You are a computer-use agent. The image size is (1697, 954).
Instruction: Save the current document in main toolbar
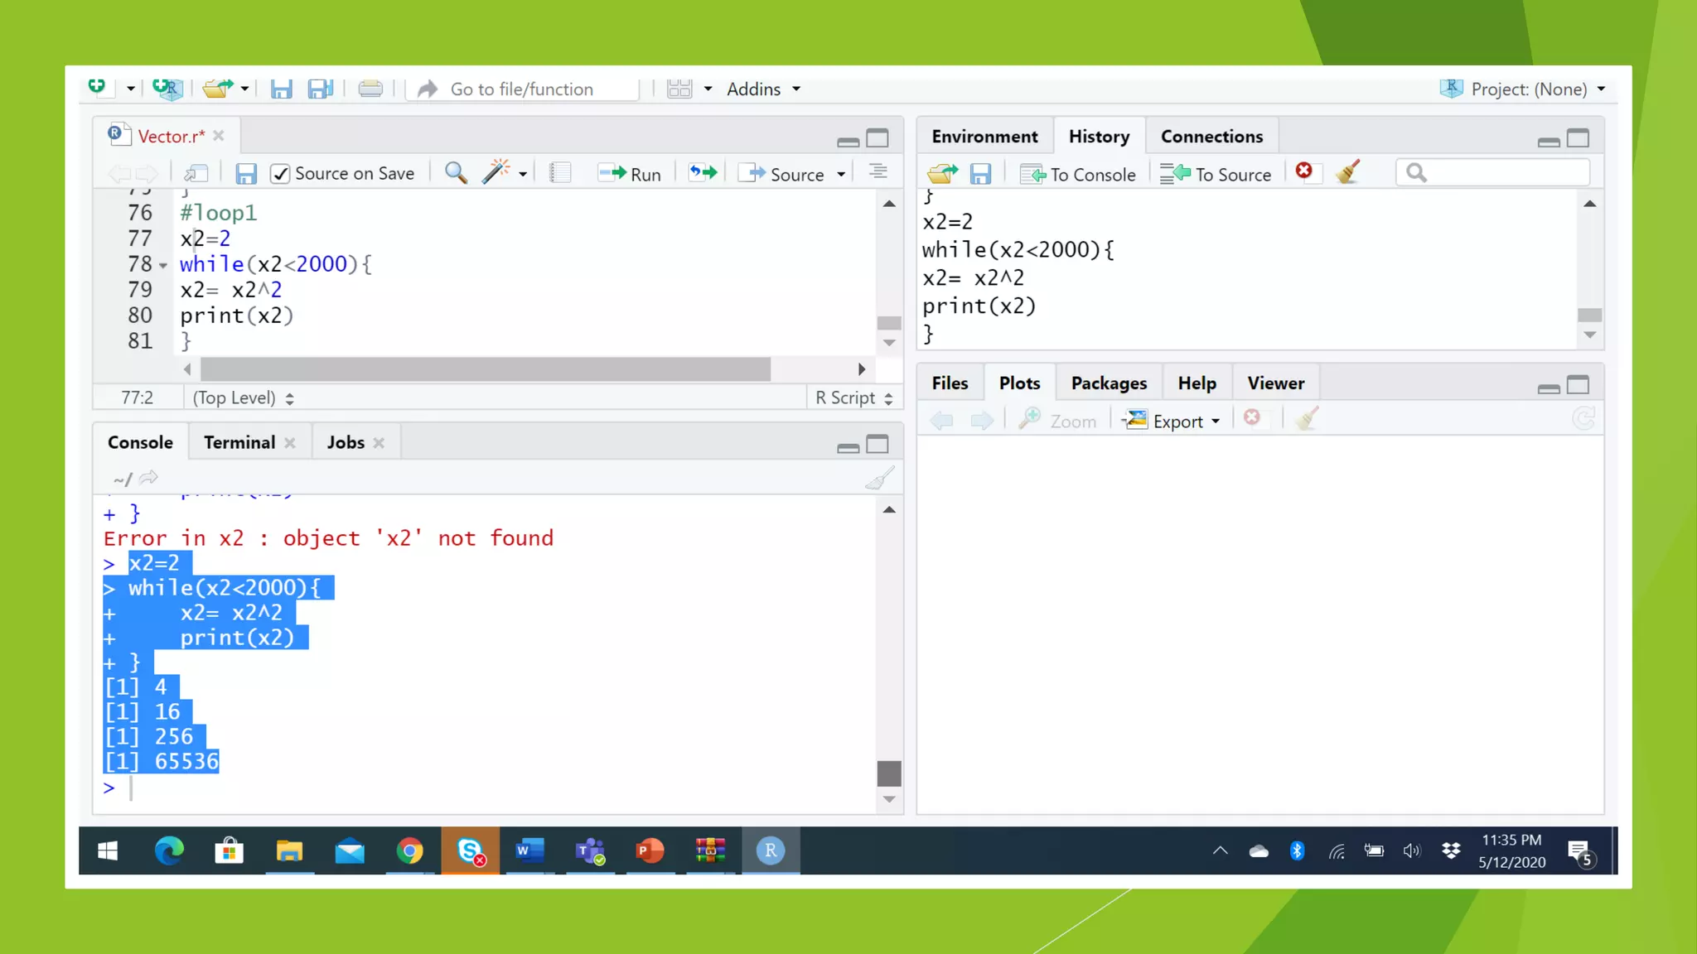(x=281, y=89)
